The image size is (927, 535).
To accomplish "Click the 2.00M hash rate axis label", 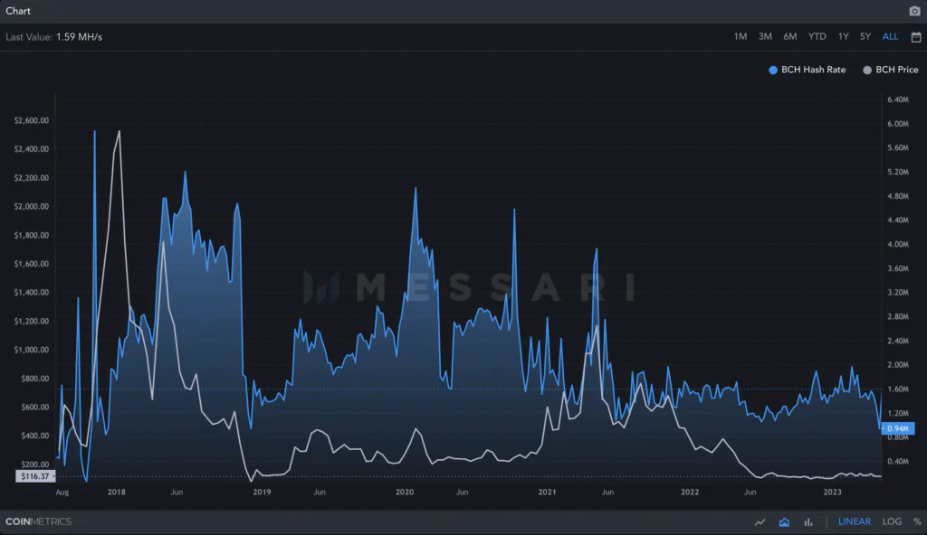I will pyautogui.click(x=897, y=364).
